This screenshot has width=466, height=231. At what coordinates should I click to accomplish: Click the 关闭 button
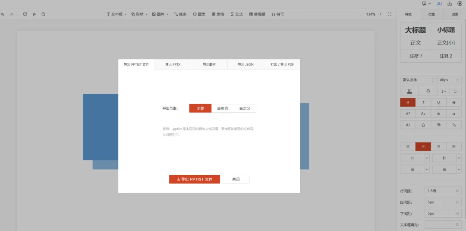coord(236,179)
